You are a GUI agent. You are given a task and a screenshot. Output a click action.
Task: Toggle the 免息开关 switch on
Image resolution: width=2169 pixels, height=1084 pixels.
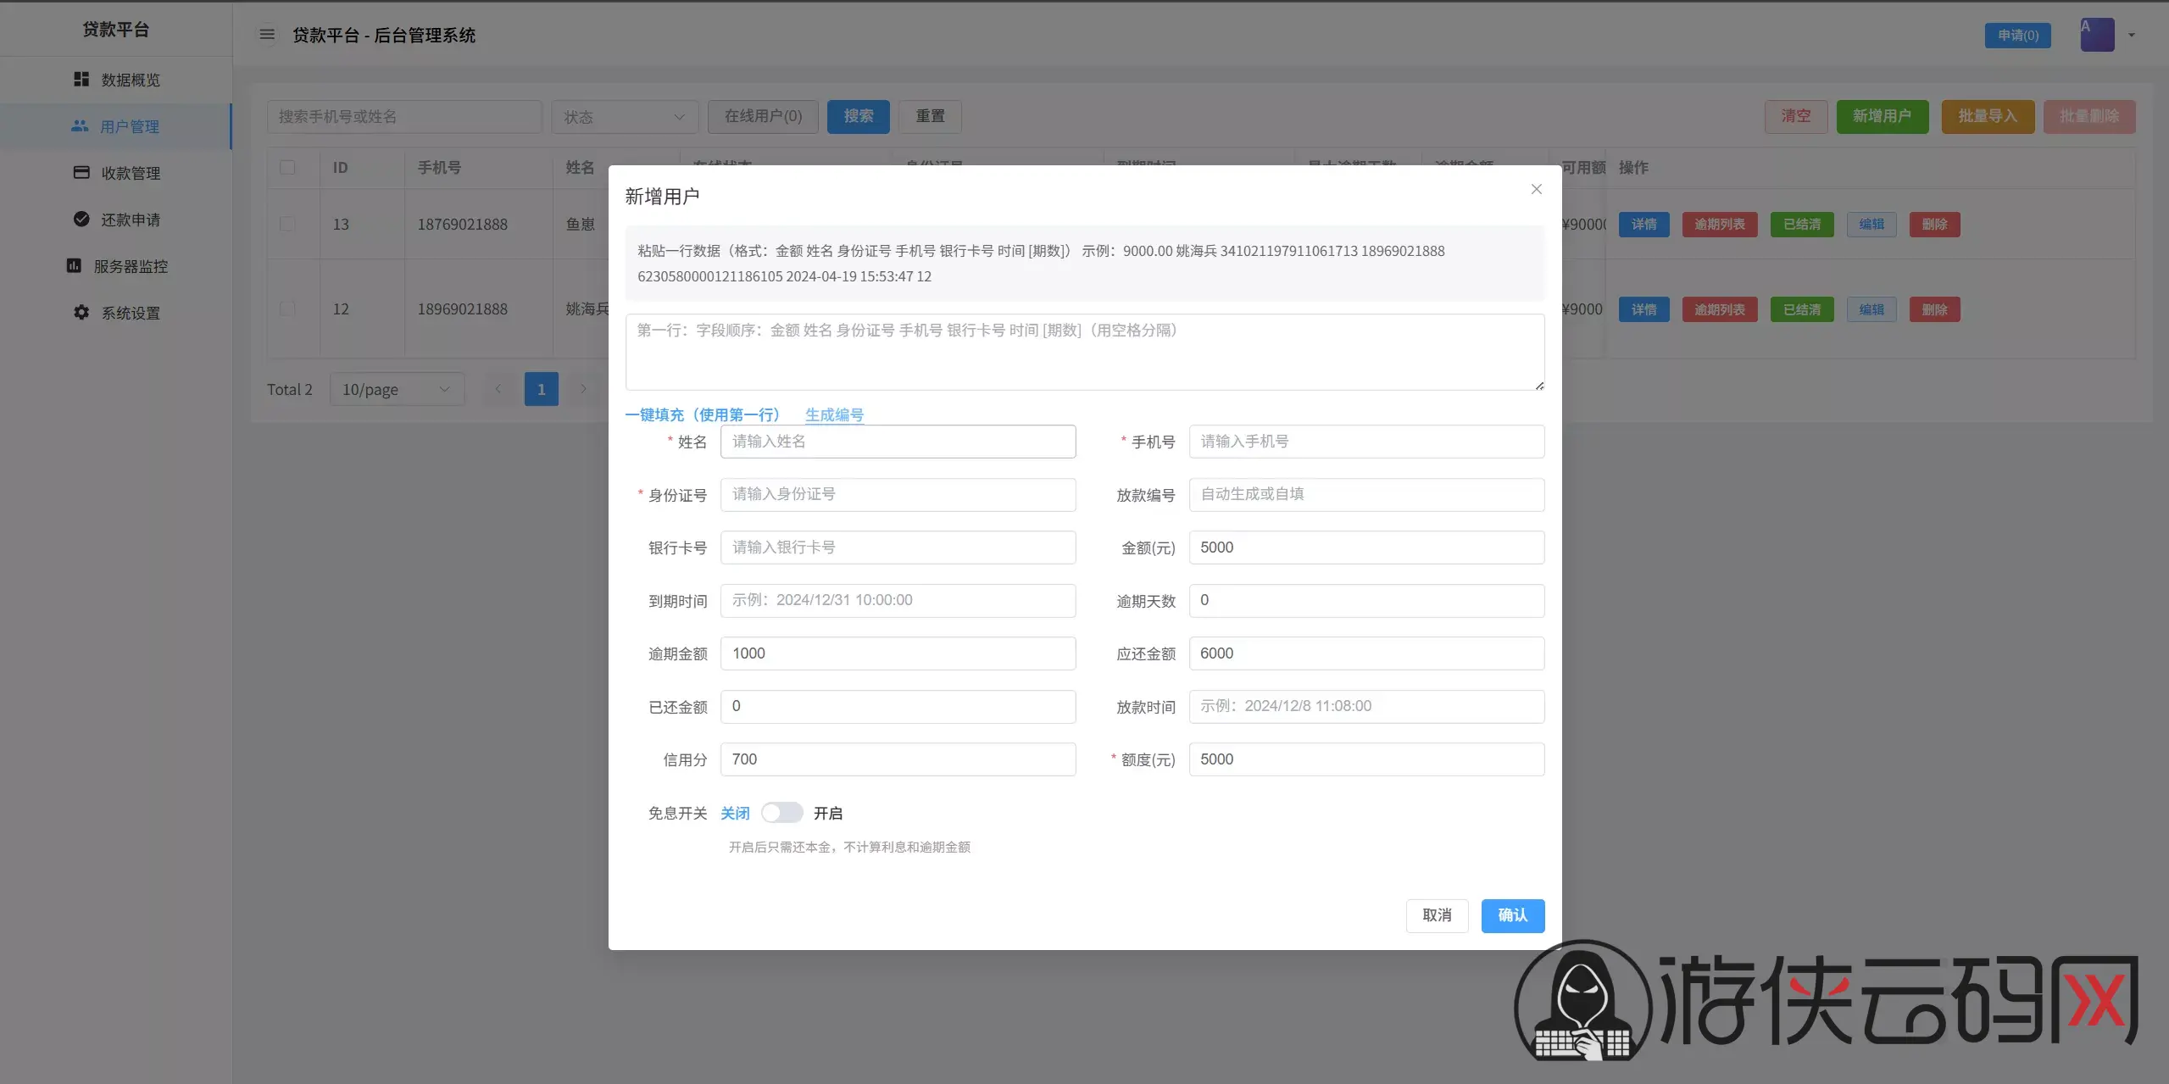(781, 813)
